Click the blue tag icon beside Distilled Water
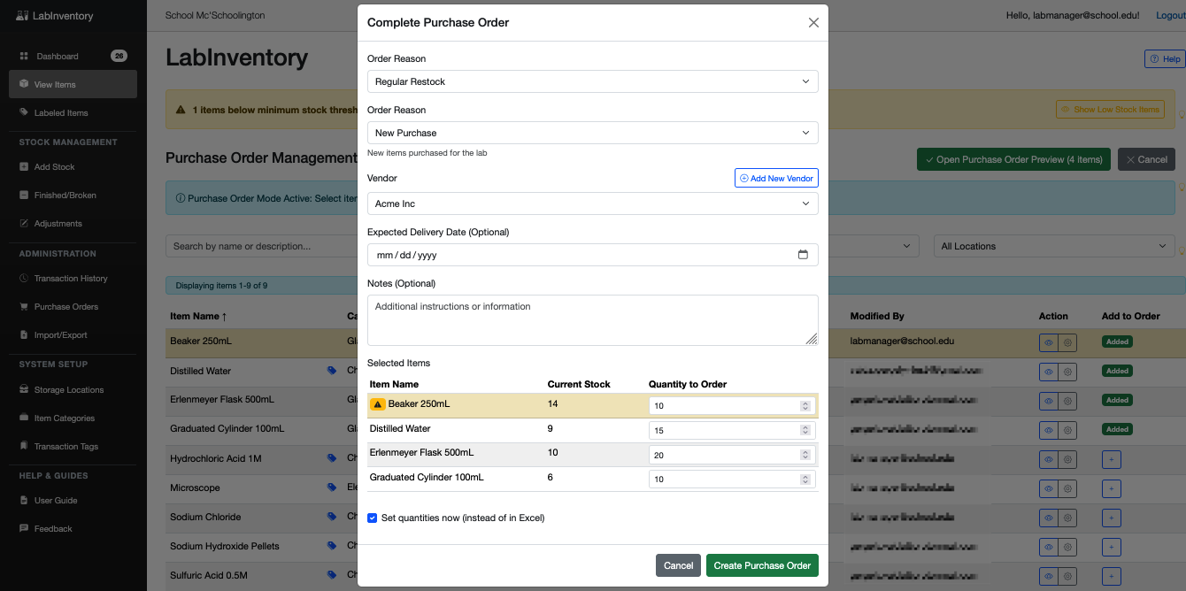1186x591 pixels. 332,371
